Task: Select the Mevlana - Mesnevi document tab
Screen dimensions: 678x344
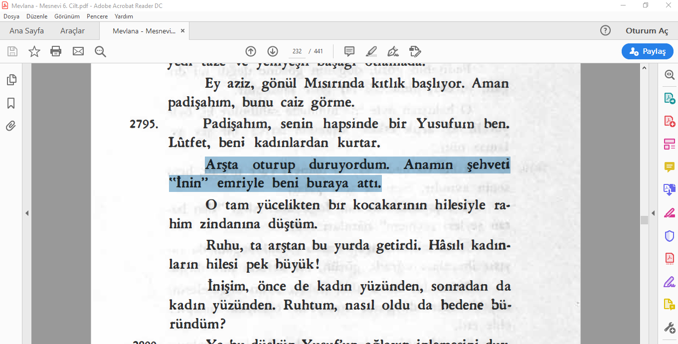Action: [144, 31]
